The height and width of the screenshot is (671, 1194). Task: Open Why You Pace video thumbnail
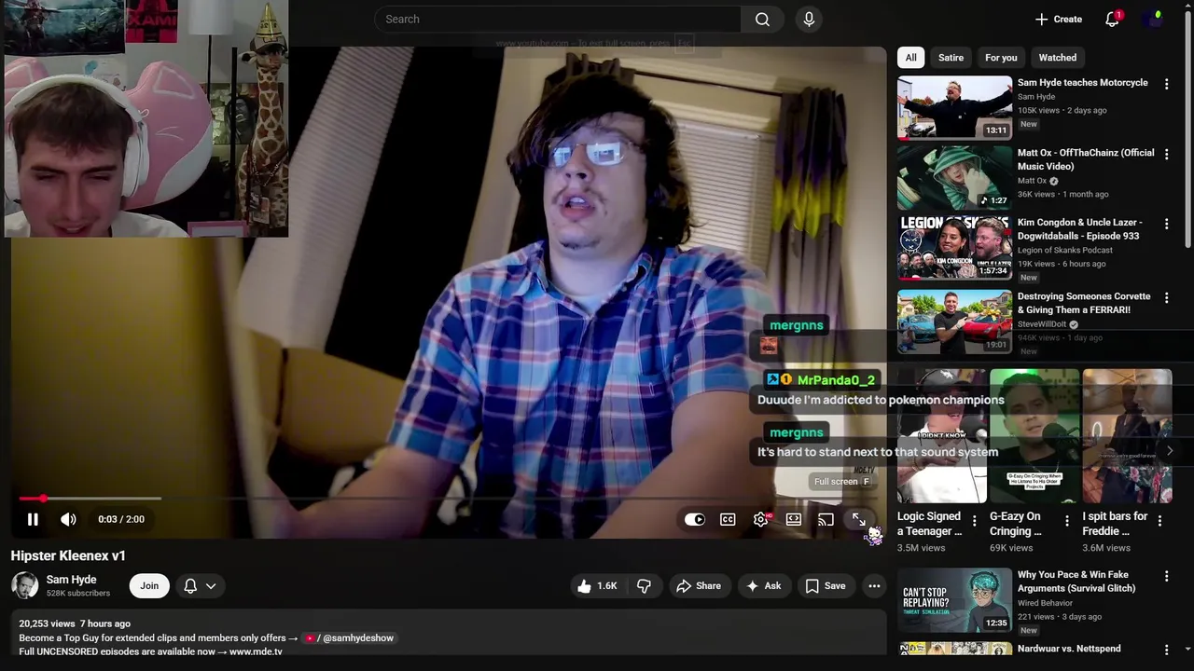pos(954,599)
